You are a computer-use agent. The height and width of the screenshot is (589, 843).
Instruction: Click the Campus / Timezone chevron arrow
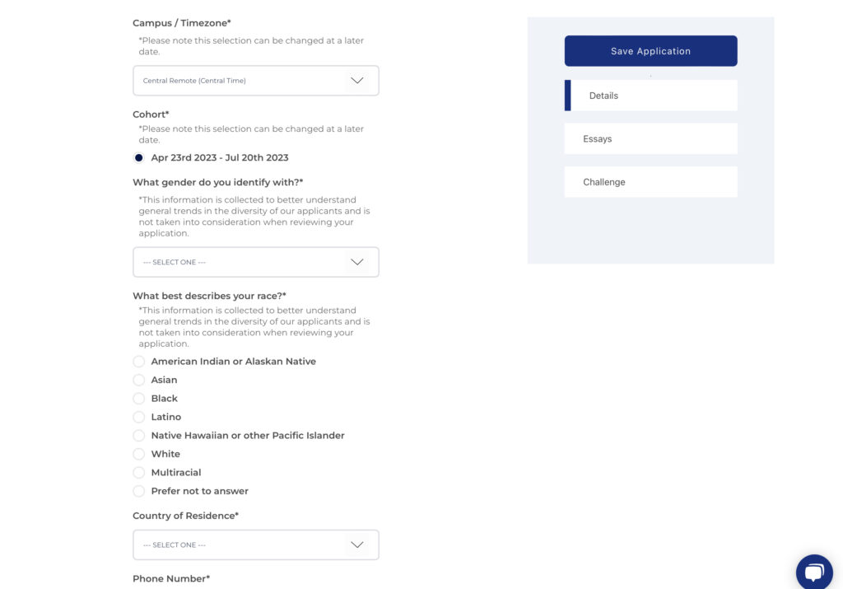pyautogui.click(x=356, y=81)
